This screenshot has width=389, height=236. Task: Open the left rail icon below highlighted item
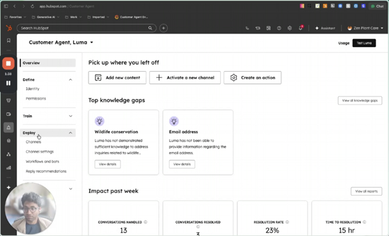[x=9, y=141]
